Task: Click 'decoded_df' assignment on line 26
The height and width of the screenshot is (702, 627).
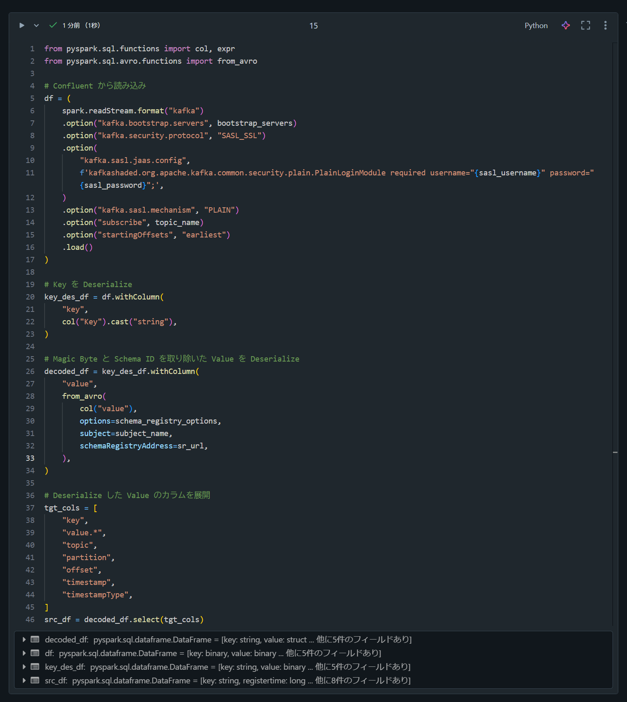Action: (66, 371)
